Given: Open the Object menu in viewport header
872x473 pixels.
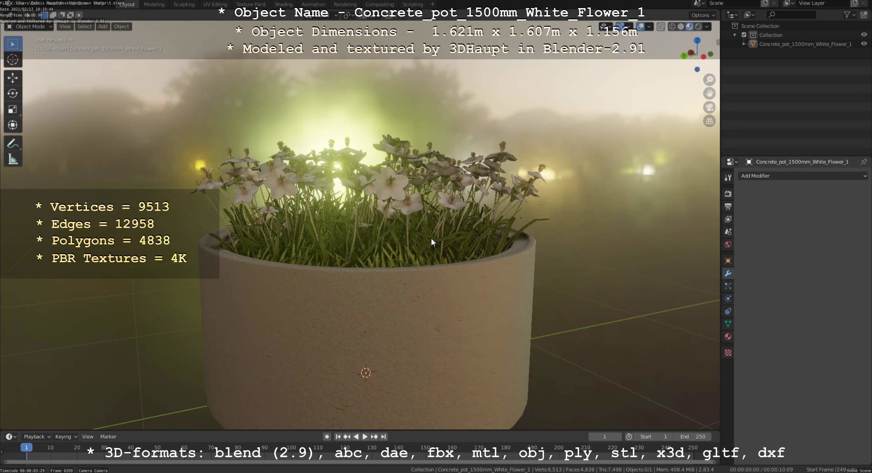Looking at the screenshot, I should 121,27.
